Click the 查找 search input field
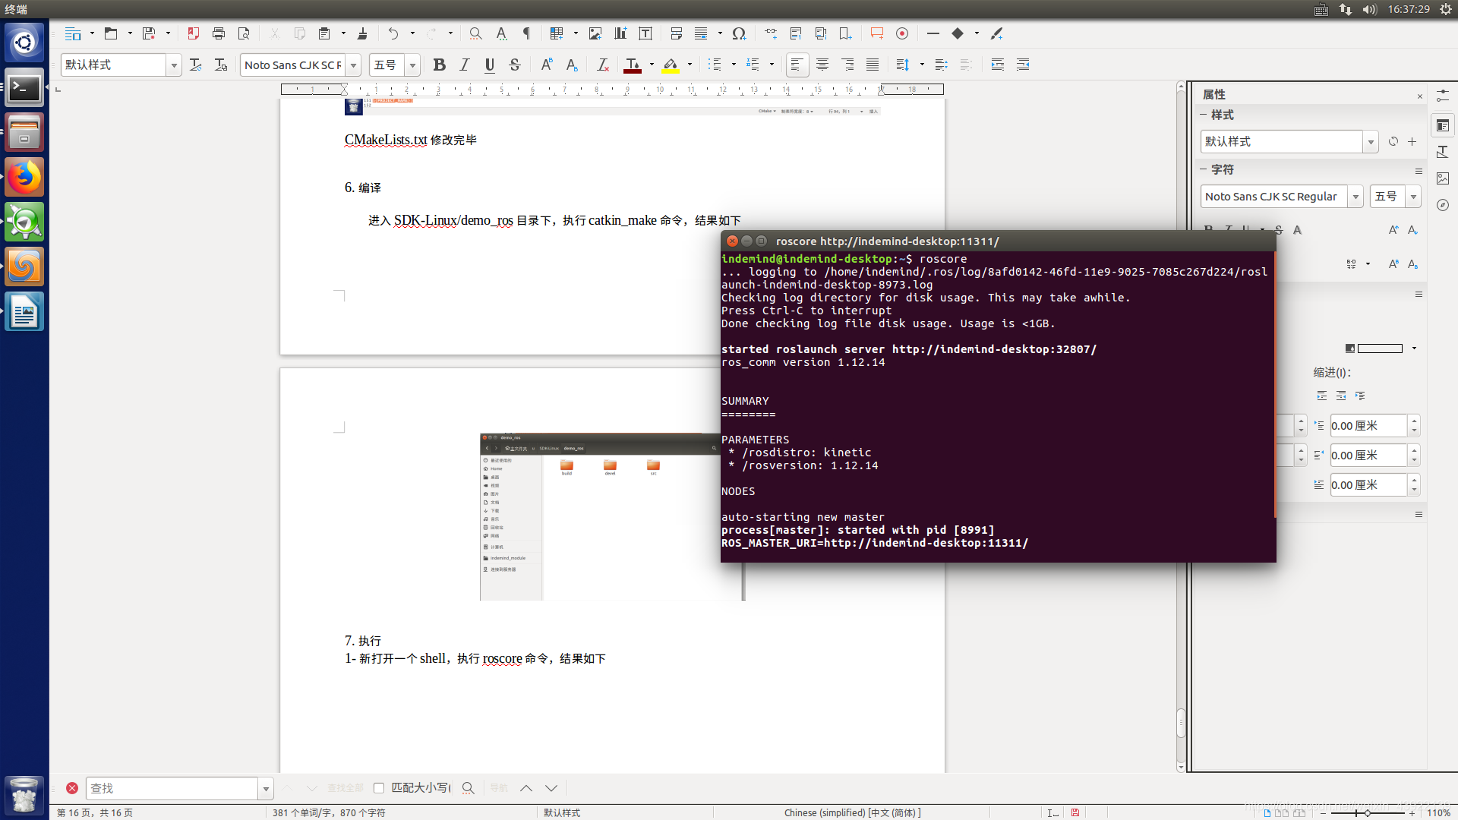 (x=172, y=788)
